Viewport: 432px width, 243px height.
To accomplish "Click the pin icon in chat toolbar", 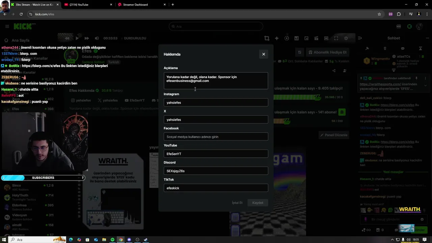I will tap(367, 49).
